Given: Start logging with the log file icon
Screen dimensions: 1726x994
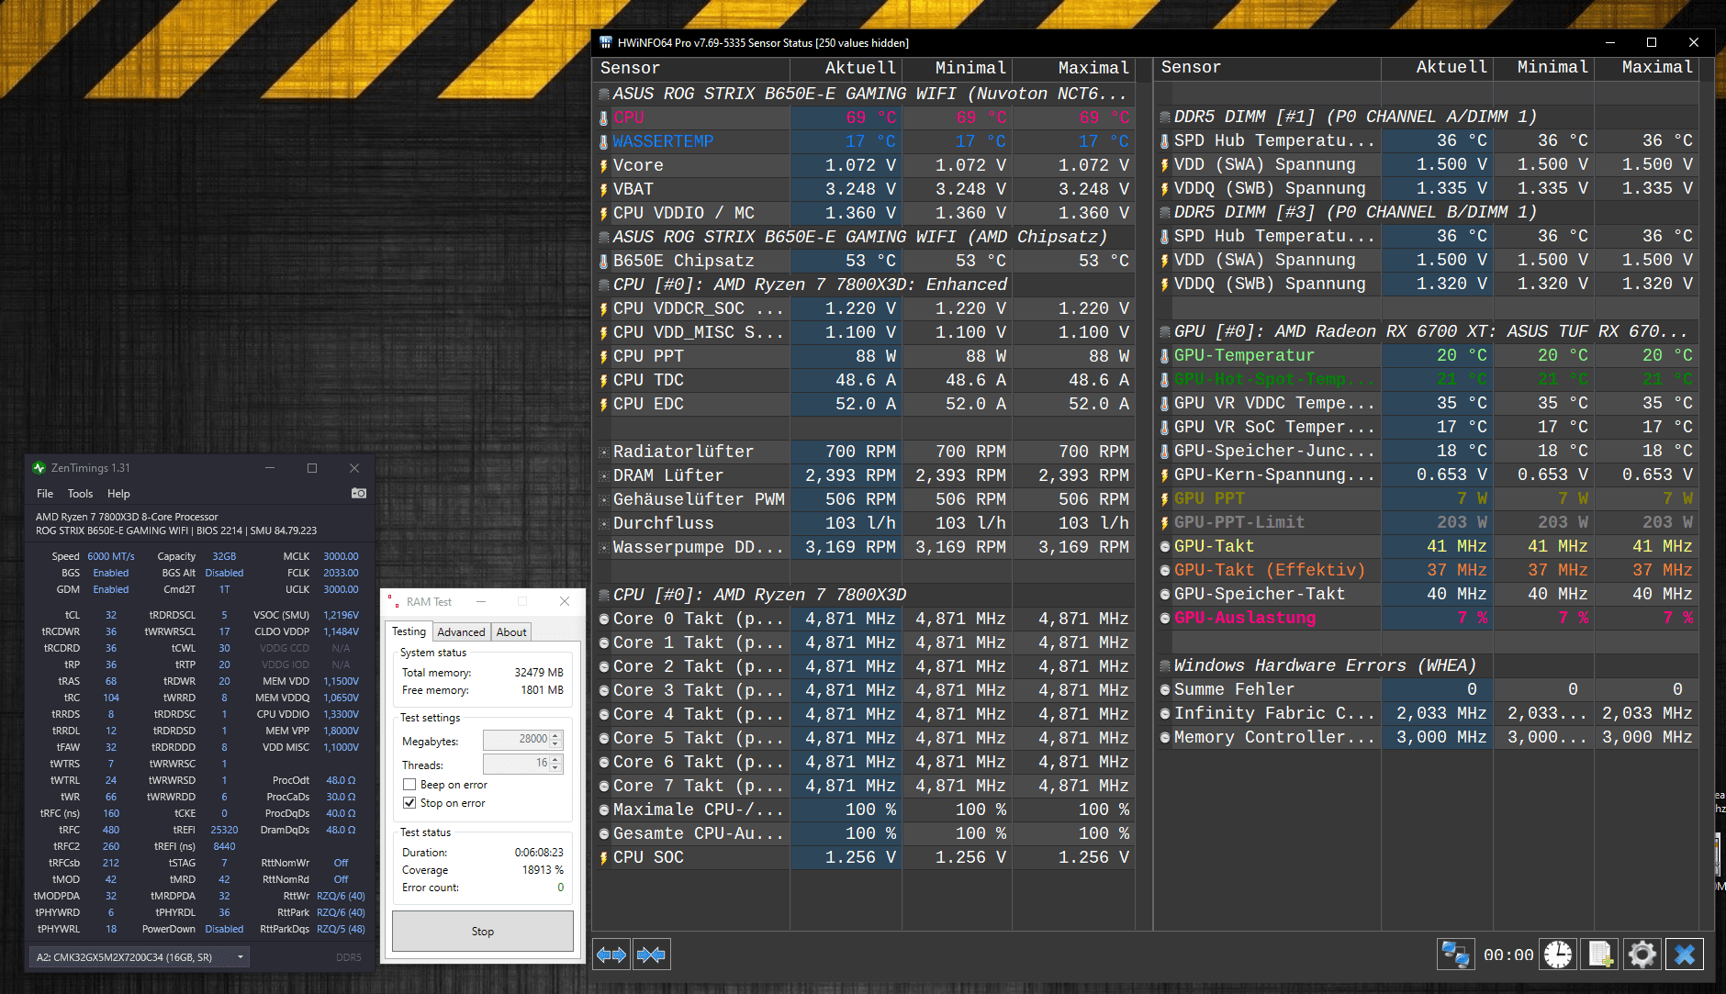Looking at the screenshot, I should coord(1599,955).
